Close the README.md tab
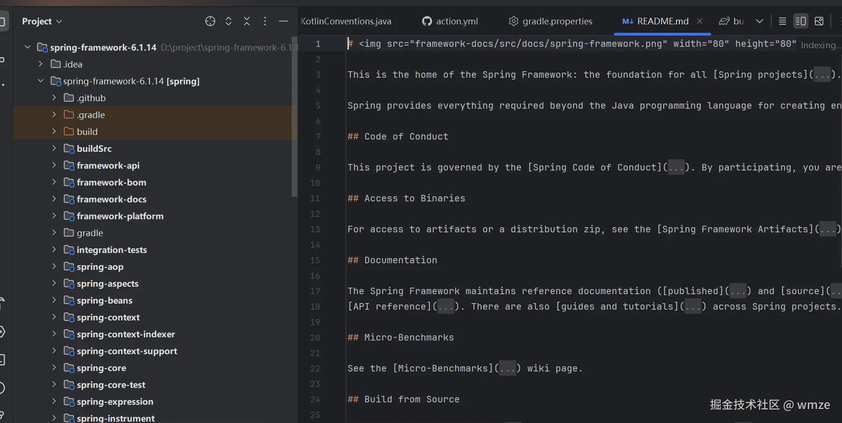This screenshot has height=423, width=842. 700,21
